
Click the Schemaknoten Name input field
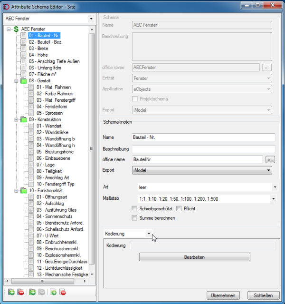pos(203,137)
